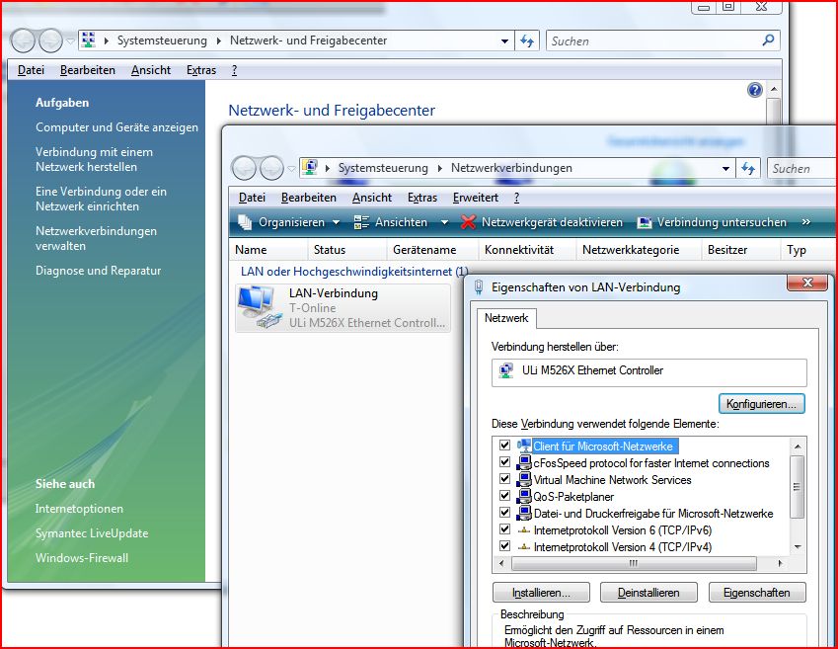Uncheck cFosSpeed protocol checkbox
This screenshot has width=838, height=649.
[x=504, y=461]
